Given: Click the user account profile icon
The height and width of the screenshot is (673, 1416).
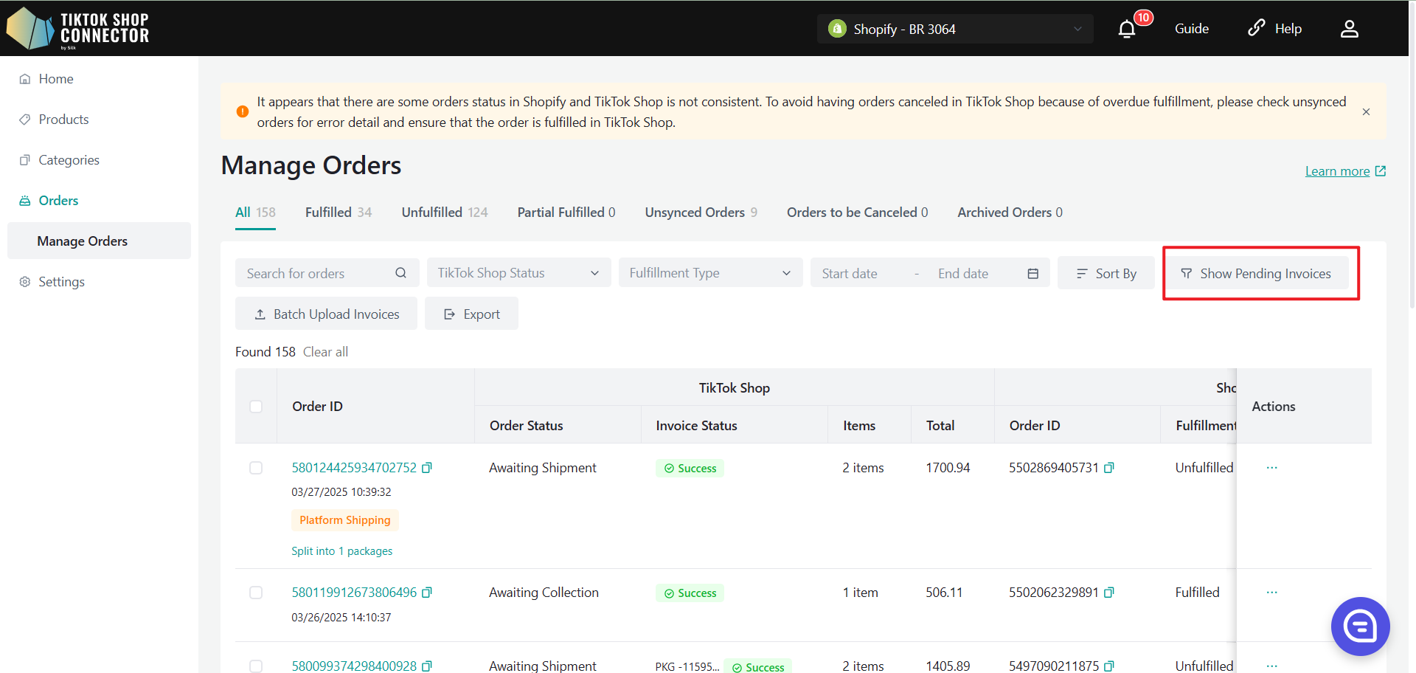Looking at the screenshot, I should 1349,29.
